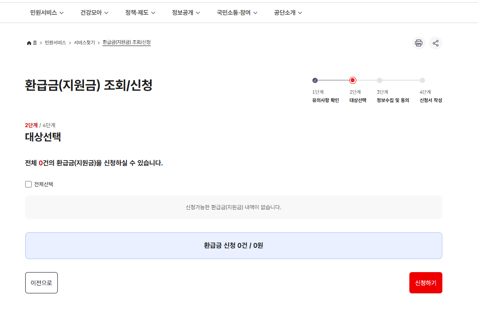The height and width of the screenshot is (309, 478).
Task: Open 환급금(지원금) 조회/신청 breadcrumb link
Action: click(x=126, y=43)
